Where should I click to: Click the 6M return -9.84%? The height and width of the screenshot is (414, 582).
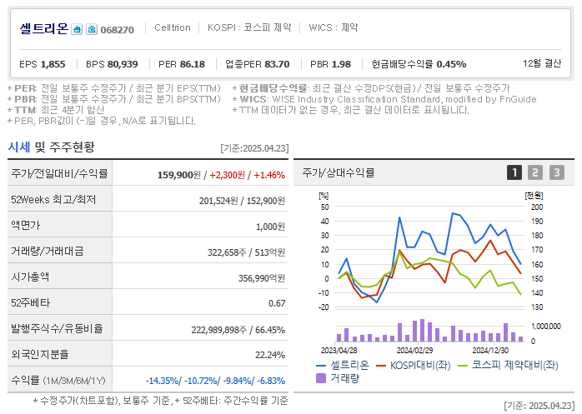point(238,381)
